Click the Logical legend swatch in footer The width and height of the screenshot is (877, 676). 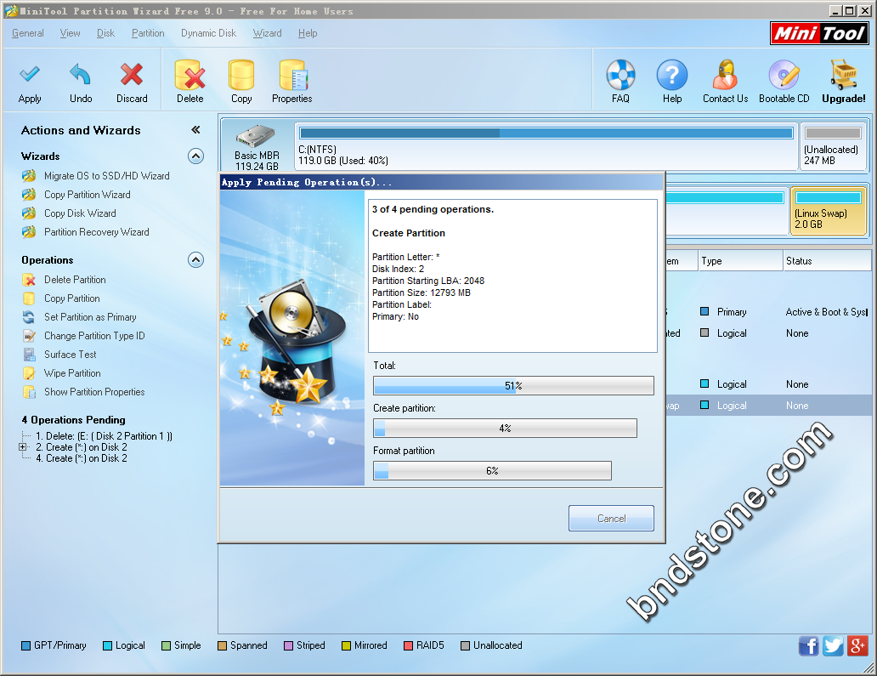coord(107,645)
